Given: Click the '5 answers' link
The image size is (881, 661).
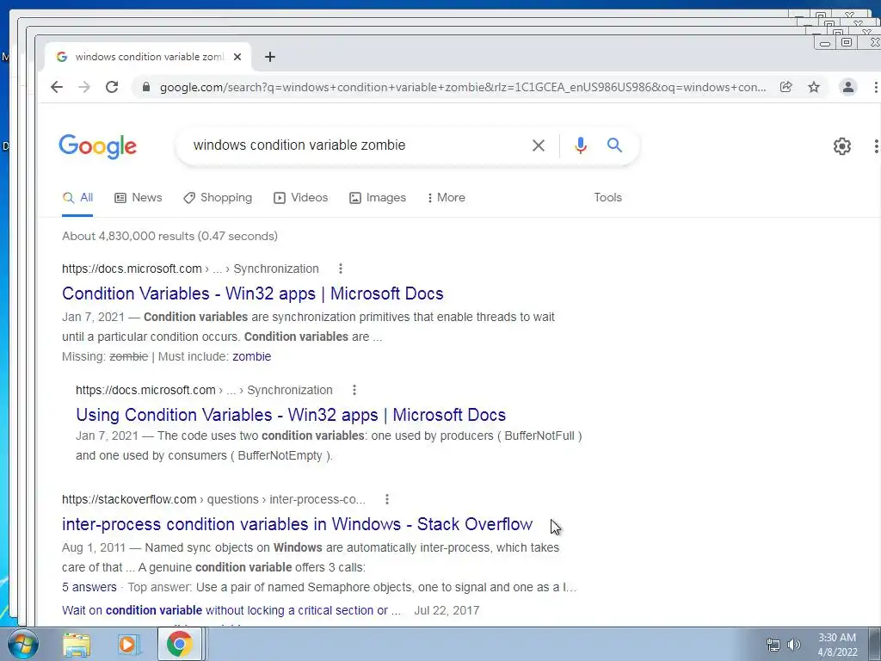Looking at the screenshot, I should tap(89, 587).
